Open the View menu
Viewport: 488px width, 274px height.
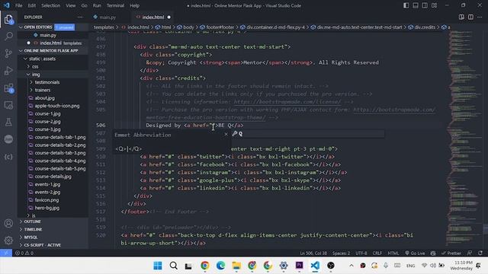pos(71,5)
